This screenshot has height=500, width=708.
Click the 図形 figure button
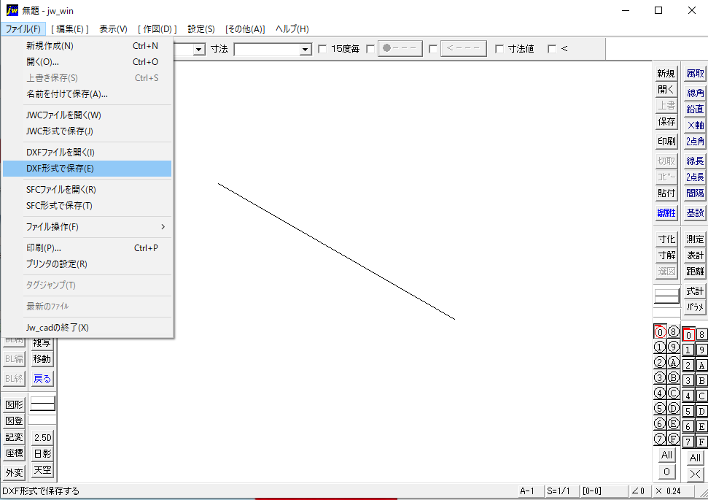[14, 404]
